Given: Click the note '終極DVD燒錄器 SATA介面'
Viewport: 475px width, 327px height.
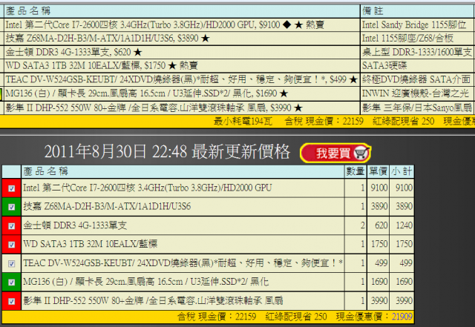Looking at the screenshot, I should [x=416, y=79].
